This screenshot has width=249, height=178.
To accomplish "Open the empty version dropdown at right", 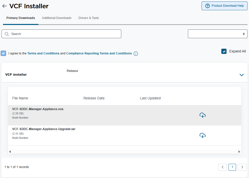I will [218, 34].
